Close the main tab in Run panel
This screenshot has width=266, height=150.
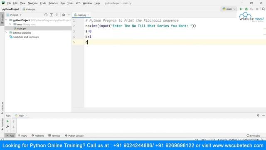27,116
